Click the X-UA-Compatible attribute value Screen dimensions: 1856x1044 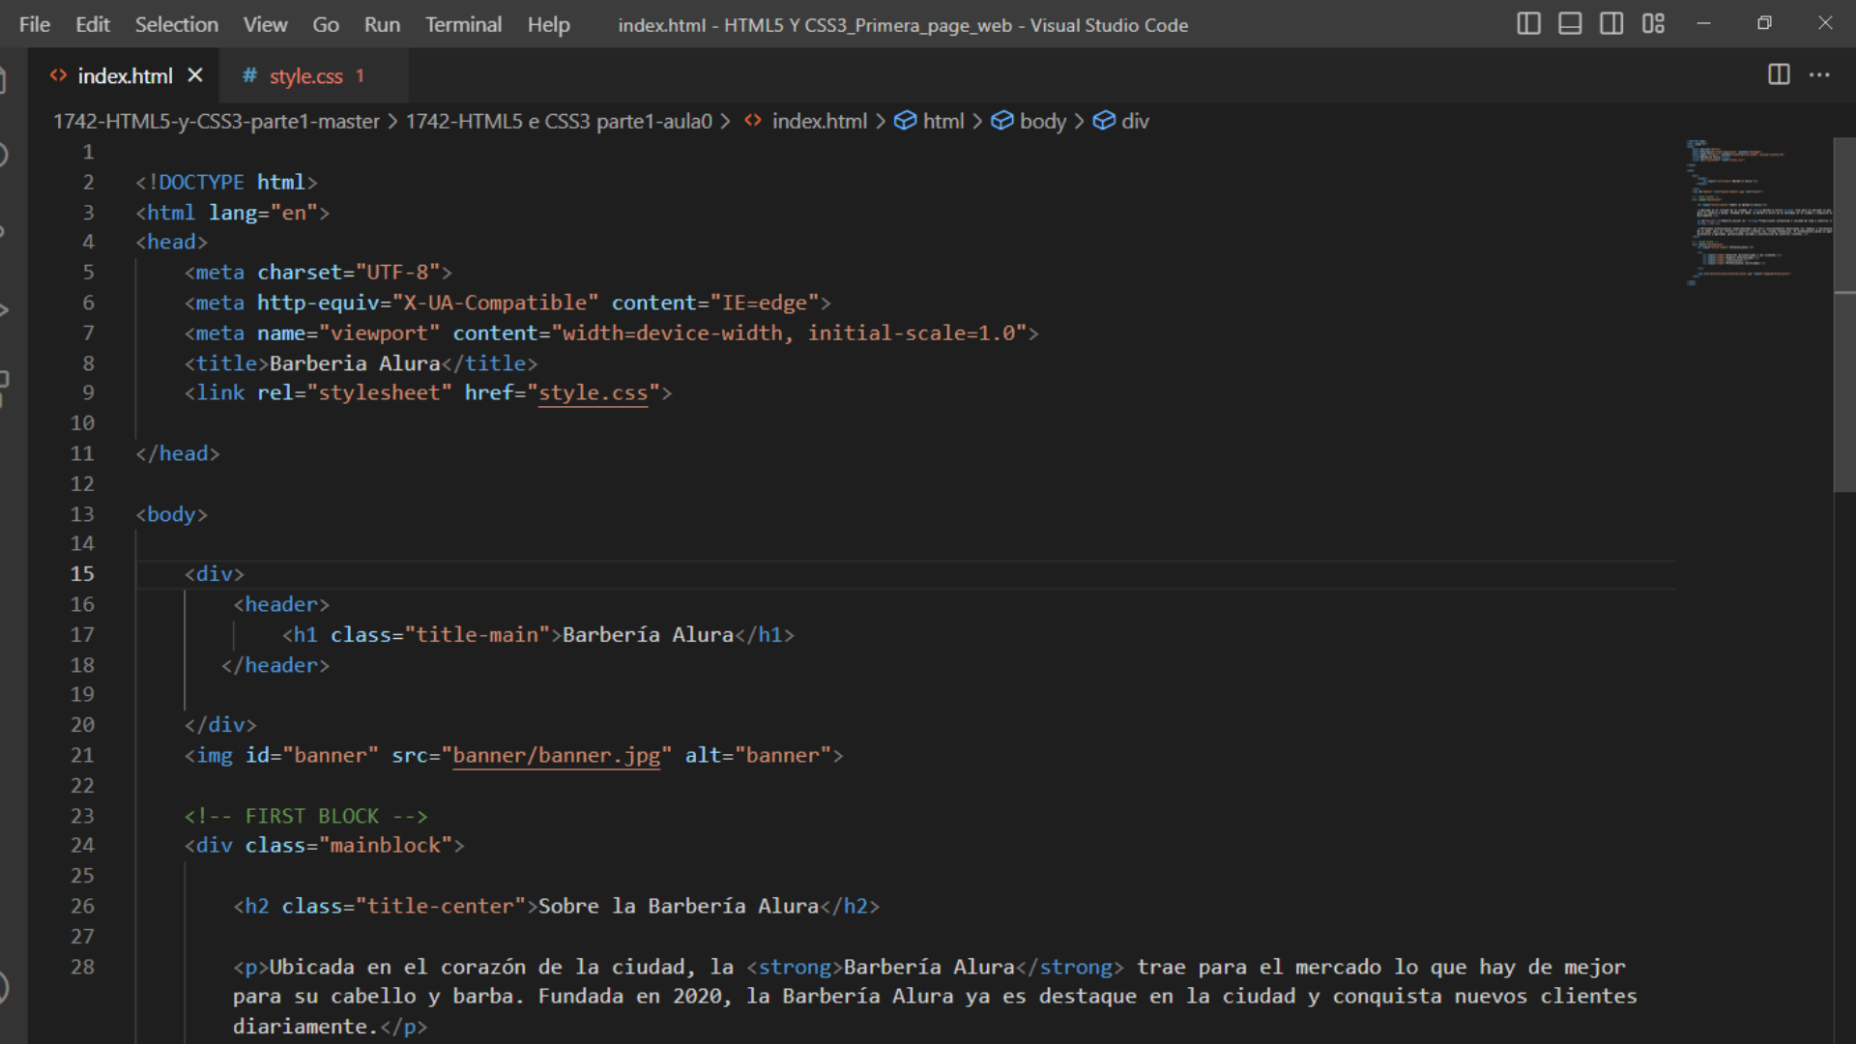click(x=495, y=303)
